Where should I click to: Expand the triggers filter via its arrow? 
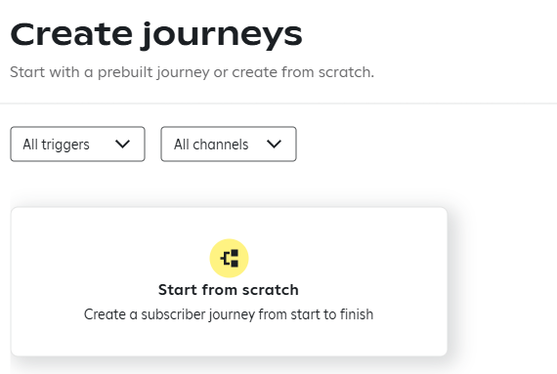click(x=122, y=145)
